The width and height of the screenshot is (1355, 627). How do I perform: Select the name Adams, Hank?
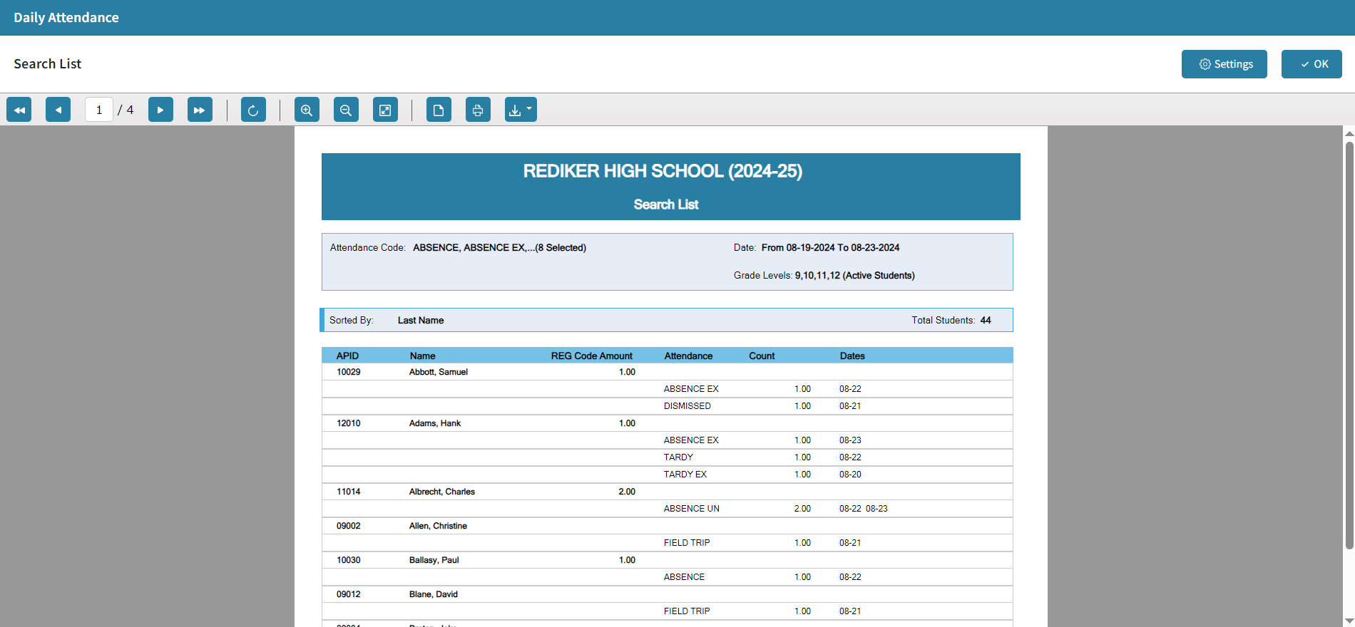pos(435,423)
